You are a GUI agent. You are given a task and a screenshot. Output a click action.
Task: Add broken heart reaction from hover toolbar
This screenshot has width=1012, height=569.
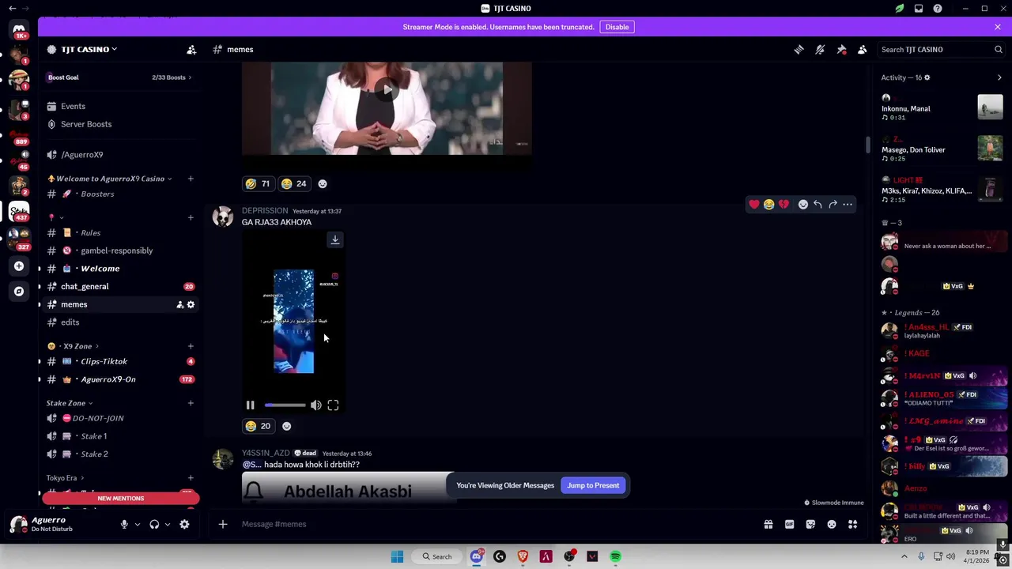click(x=784, y=205)
